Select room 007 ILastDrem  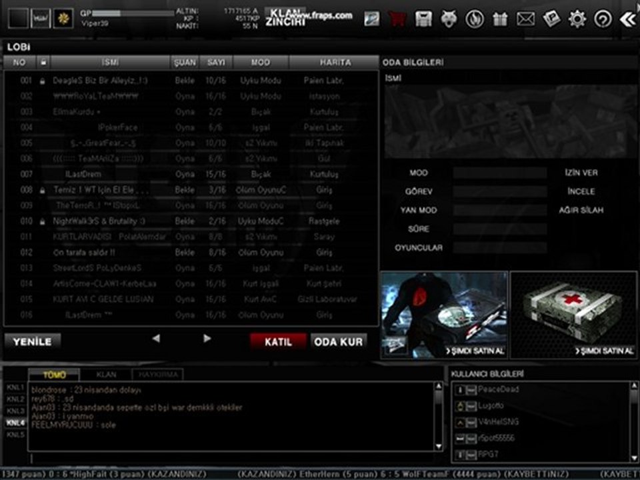191,175
